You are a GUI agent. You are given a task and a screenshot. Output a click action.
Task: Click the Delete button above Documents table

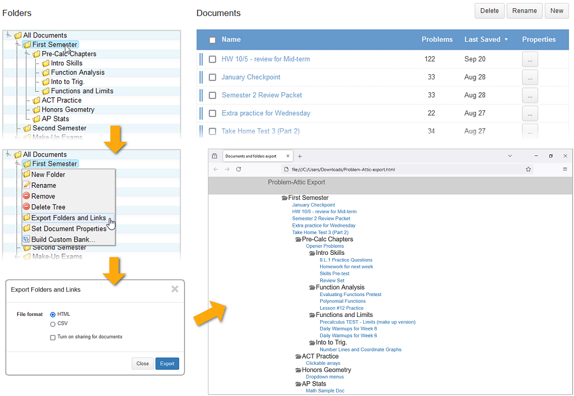point(489,11)
